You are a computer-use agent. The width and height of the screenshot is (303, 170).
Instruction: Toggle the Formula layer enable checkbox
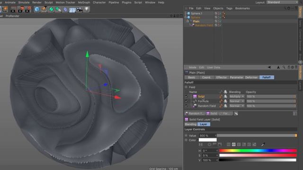186,101
